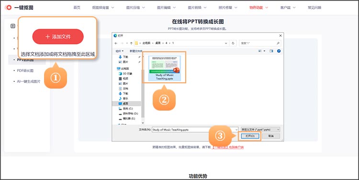Open the 组织 dropdown menu
Image resolution: width=359 pixels, height=180 pixels.
click(x=120, y=51)
